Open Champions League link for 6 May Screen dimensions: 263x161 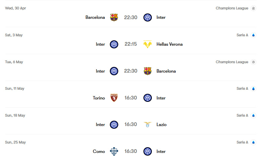(232, 62)
